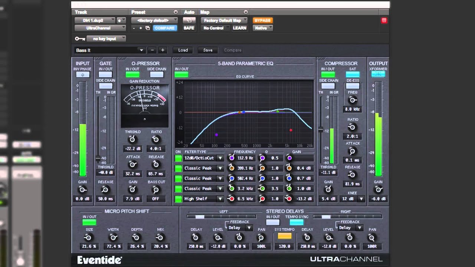Toggle the Compressor SAT switch
The image size is (475, 267).
tap(353, 75)
